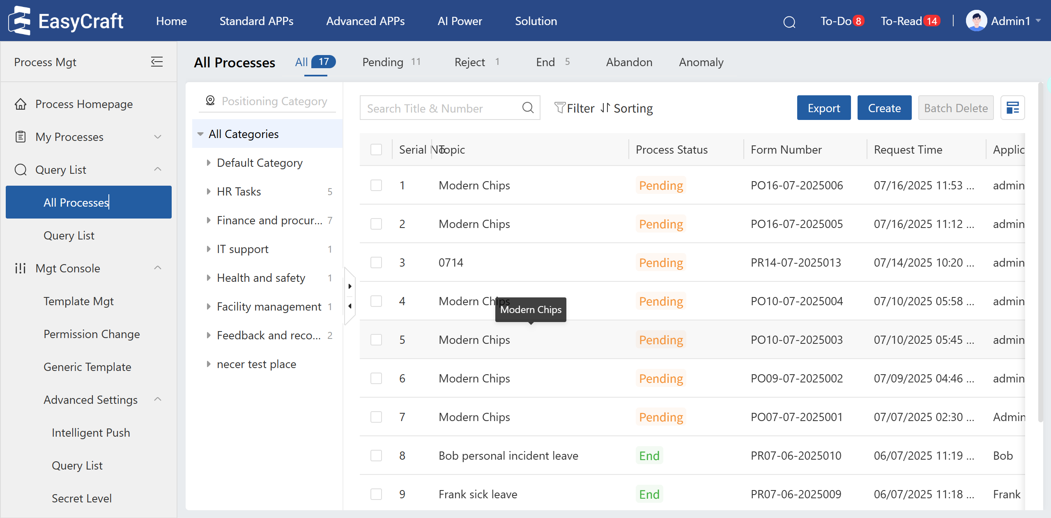Click the Sorting arrows icon
The height and width of the screenshot is (518, 1051).
click(605, 108)
